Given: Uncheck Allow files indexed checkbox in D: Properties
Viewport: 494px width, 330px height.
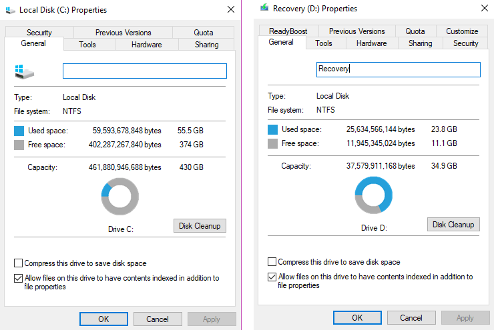Looking at the screenshot, I should [272, 277].
